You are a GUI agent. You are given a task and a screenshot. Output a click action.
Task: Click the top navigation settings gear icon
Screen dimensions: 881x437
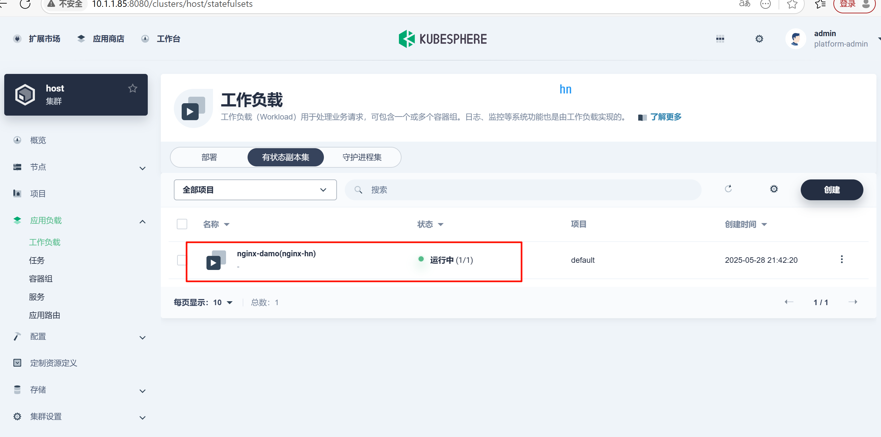point(759,38)
